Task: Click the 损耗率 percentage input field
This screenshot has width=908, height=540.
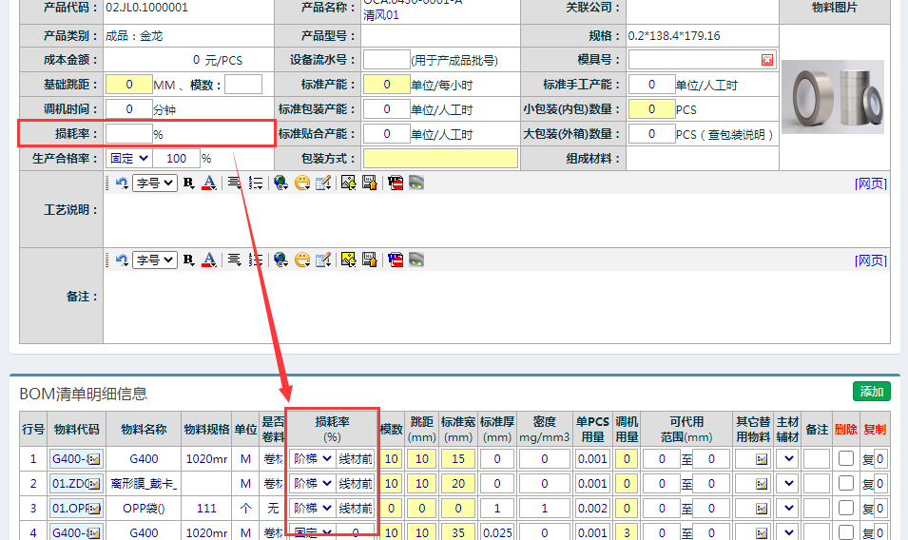Action: [128, 134]
